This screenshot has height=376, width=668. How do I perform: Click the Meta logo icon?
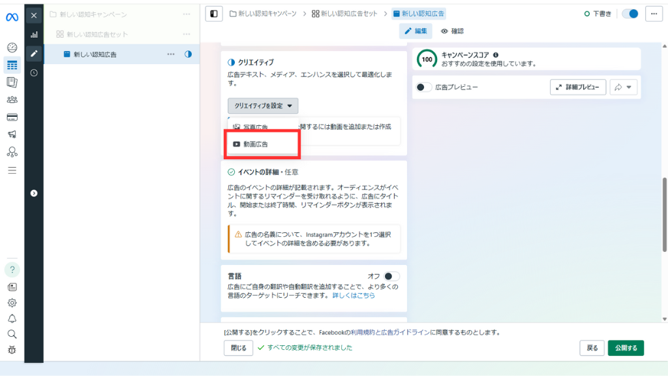coord(12,17)
